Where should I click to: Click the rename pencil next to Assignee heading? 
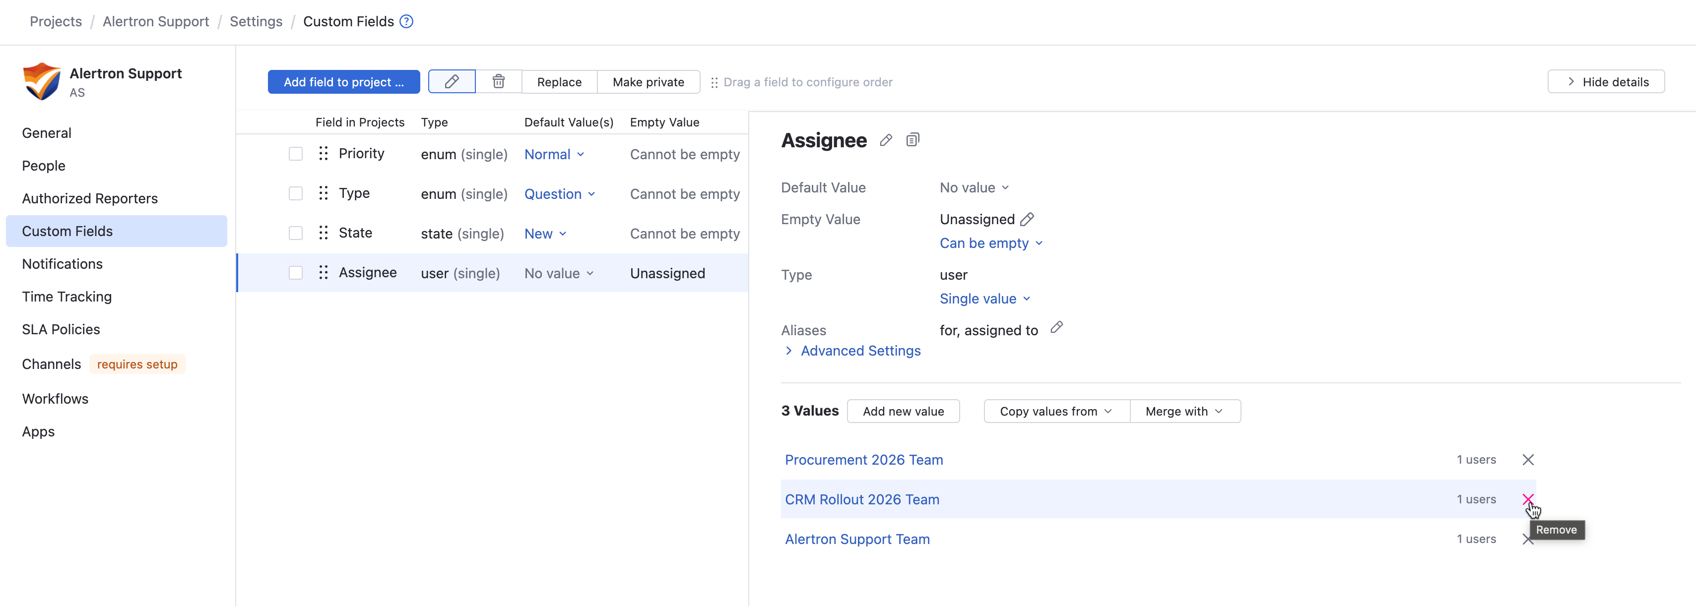[886, 140]
